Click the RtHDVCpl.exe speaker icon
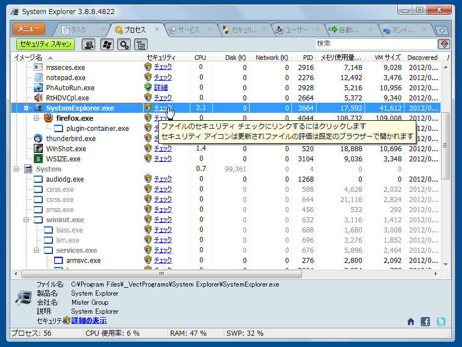 pos(38,98)
